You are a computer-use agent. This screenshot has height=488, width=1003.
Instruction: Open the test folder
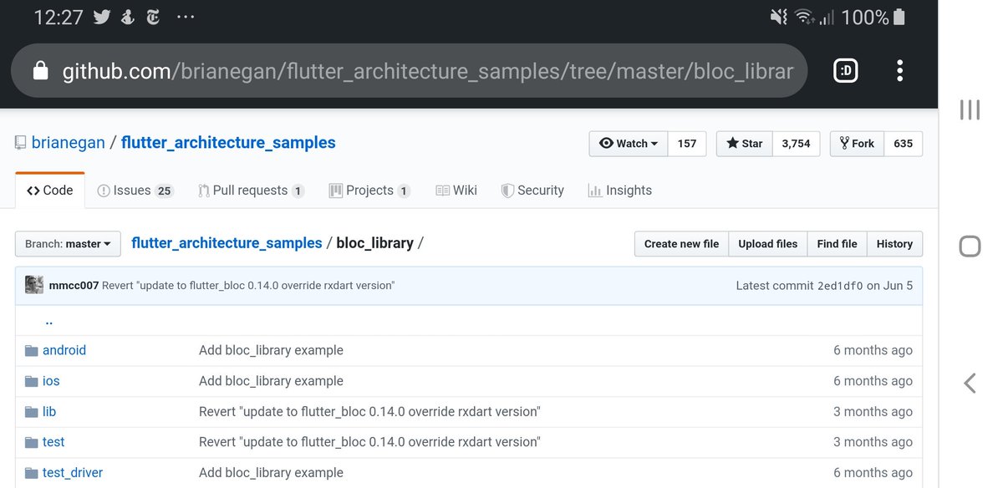(53, 442)
